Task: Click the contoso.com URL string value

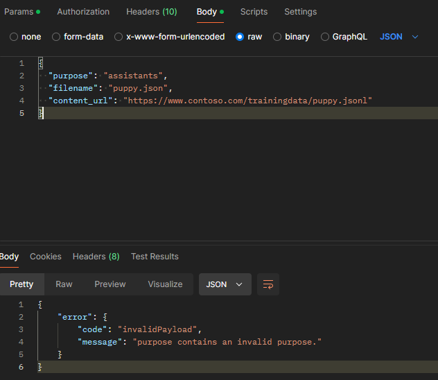Action: coord(248,101)
